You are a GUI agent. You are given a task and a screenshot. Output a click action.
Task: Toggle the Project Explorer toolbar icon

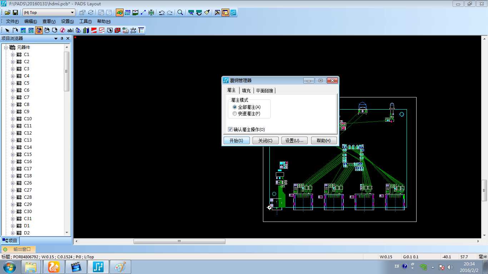click(225, 12)
